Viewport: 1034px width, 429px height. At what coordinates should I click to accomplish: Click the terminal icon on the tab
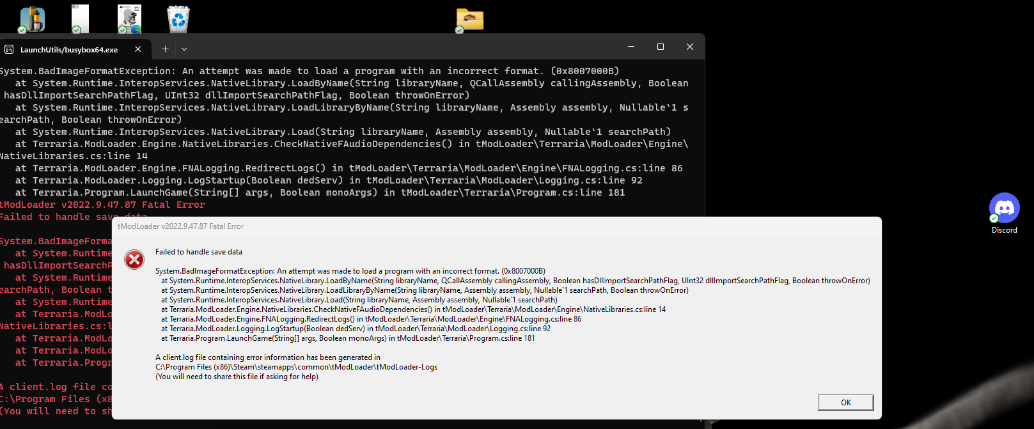[9, 49]
